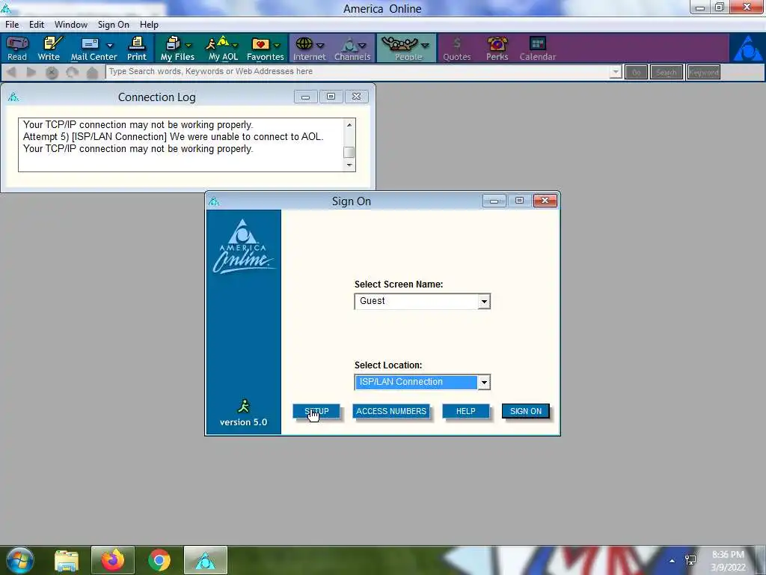The image size is (766, 575).
Task: Click the Reload navigation icon
Action: tap(73, 73)
